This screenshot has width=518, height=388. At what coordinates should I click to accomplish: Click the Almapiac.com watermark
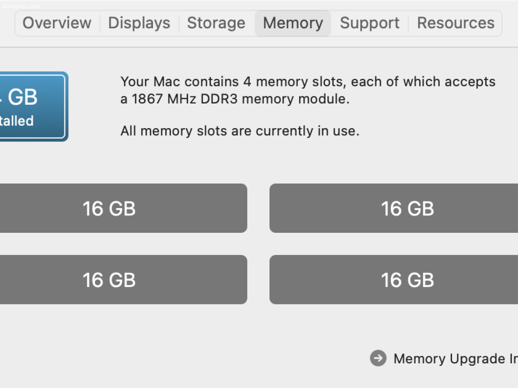pos(21,6)
